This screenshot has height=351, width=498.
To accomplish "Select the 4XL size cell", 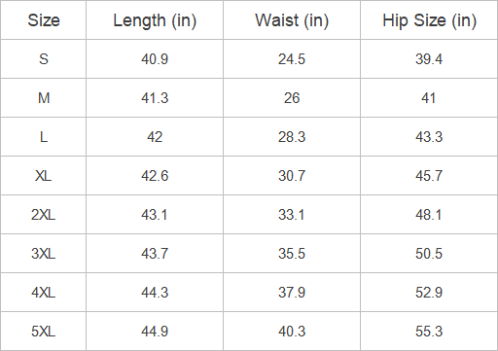I will coord(44,293).
